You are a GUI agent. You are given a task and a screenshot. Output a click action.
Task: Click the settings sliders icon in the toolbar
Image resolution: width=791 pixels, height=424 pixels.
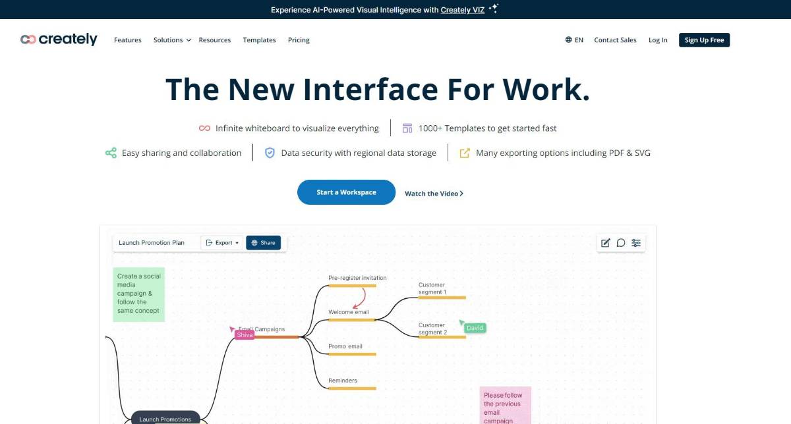pos(635,242)
